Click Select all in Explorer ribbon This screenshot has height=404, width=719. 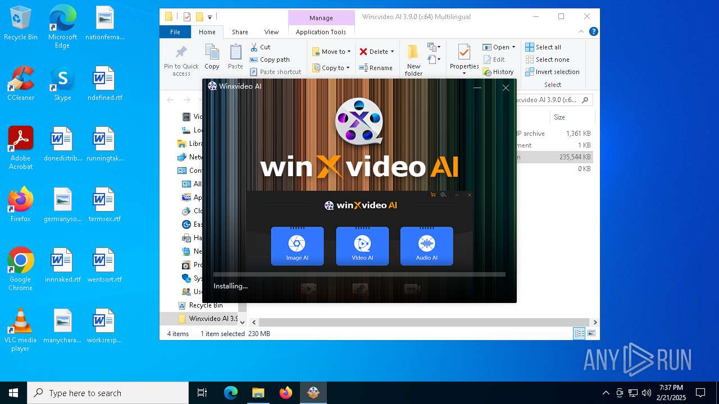543,47
